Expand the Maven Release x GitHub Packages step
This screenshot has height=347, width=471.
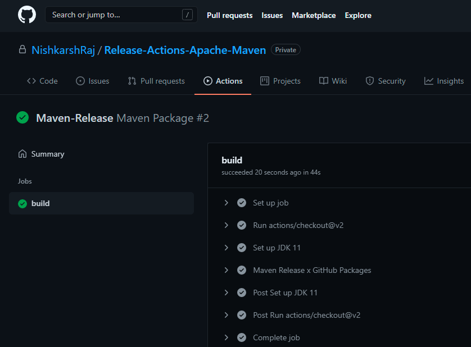(226, 270)
